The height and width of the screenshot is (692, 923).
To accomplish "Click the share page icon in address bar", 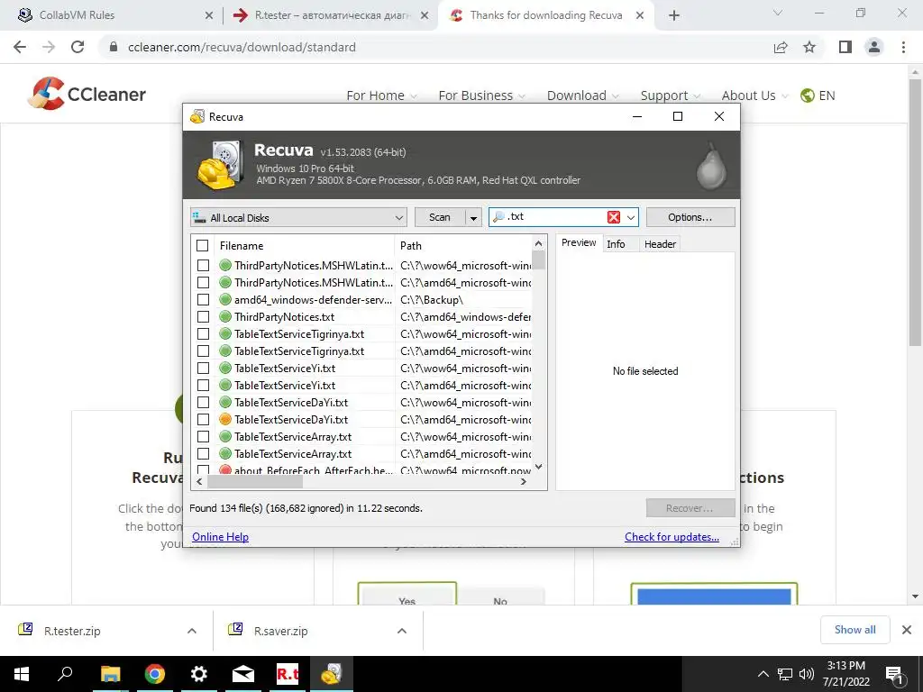I will tap(781, 47).
